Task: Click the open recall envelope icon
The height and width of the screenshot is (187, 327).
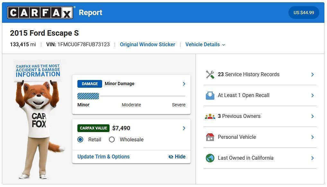Action: (x=210, y=95)
